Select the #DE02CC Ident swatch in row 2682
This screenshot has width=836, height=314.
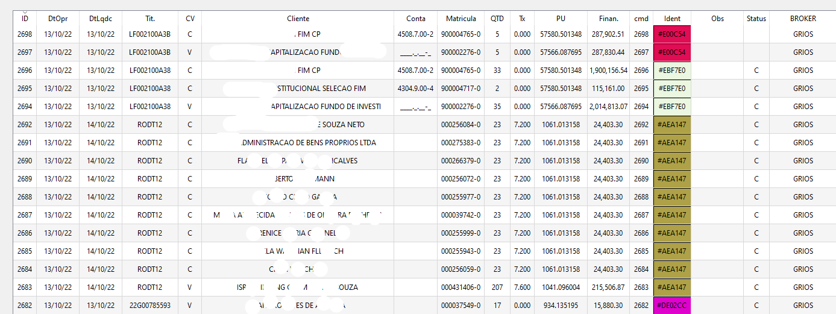point(672,306)
